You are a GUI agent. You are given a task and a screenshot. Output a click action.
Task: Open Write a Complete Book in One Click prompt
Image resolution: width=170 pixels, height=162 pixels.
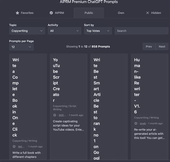click(16, 97)
